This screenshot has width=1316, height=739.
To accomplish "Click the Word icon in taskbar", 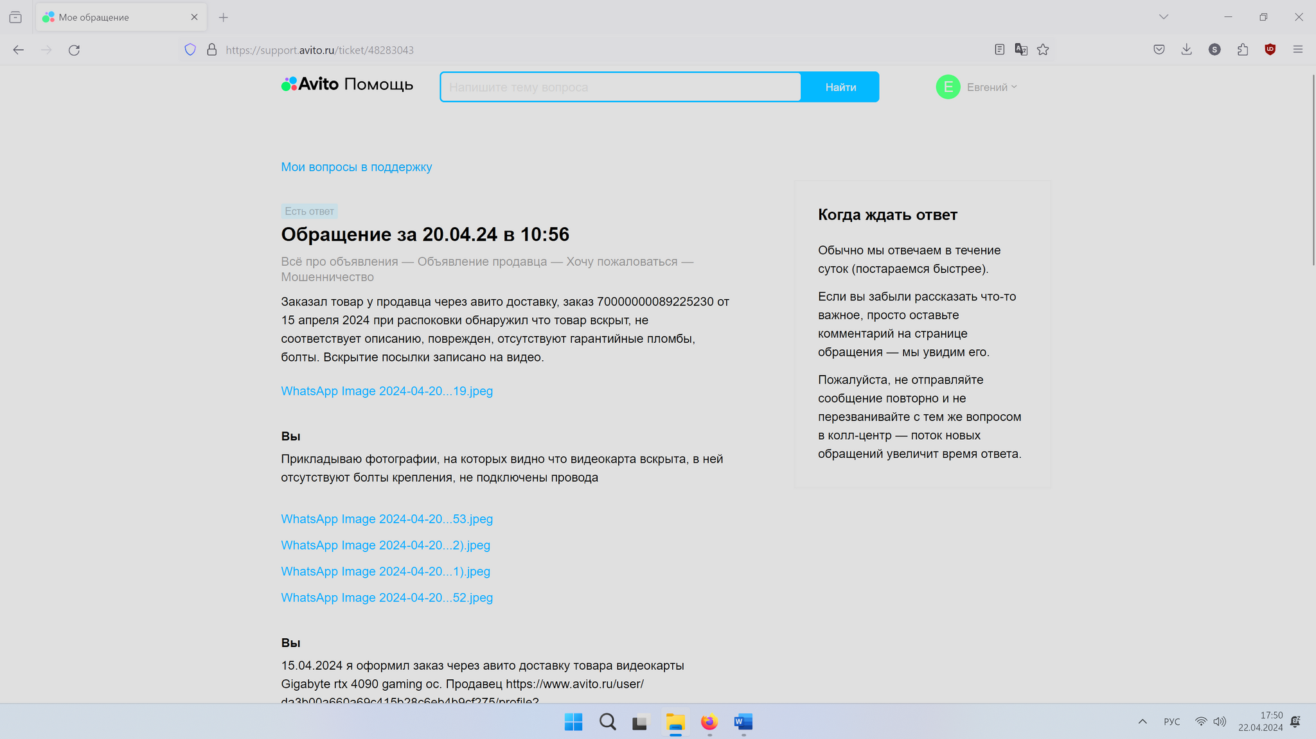I will (743, 722).
